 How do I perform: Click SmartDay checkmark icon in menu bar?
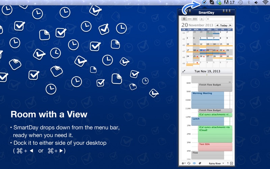204,2
